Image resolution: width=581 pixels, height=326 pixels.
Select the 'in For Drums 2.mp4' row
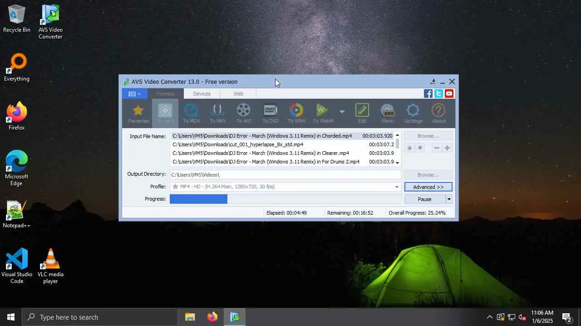(282, 162)
